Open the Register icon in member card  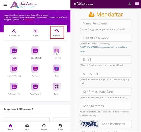57,31
